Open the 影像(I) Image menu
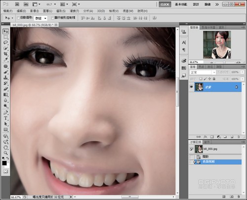247x200 pixels. [35, 11]
